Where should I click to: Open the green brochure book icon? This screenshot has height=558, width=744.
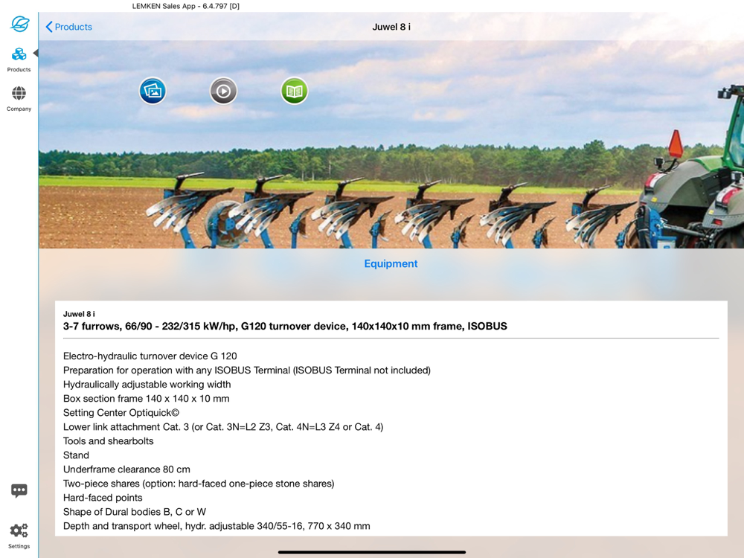point(294,91)
